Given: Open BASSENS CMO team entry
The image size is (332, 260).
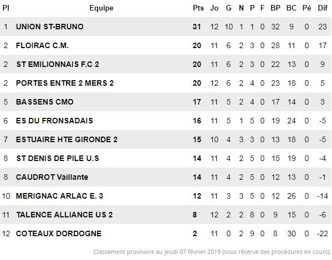Looking at the screenshot, I should (x=45, y=102).
